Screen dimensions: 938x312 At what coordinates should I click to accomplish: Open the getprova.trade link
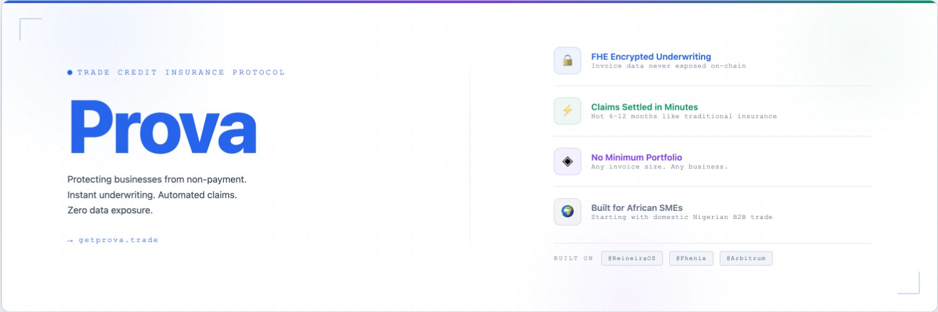click(x=113, y=240)
